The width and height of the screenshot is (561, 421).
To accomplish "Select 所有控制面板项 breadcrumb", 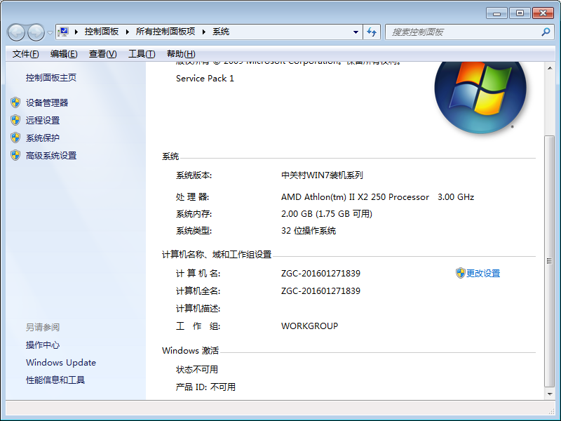I will click(x=165, y=32).
